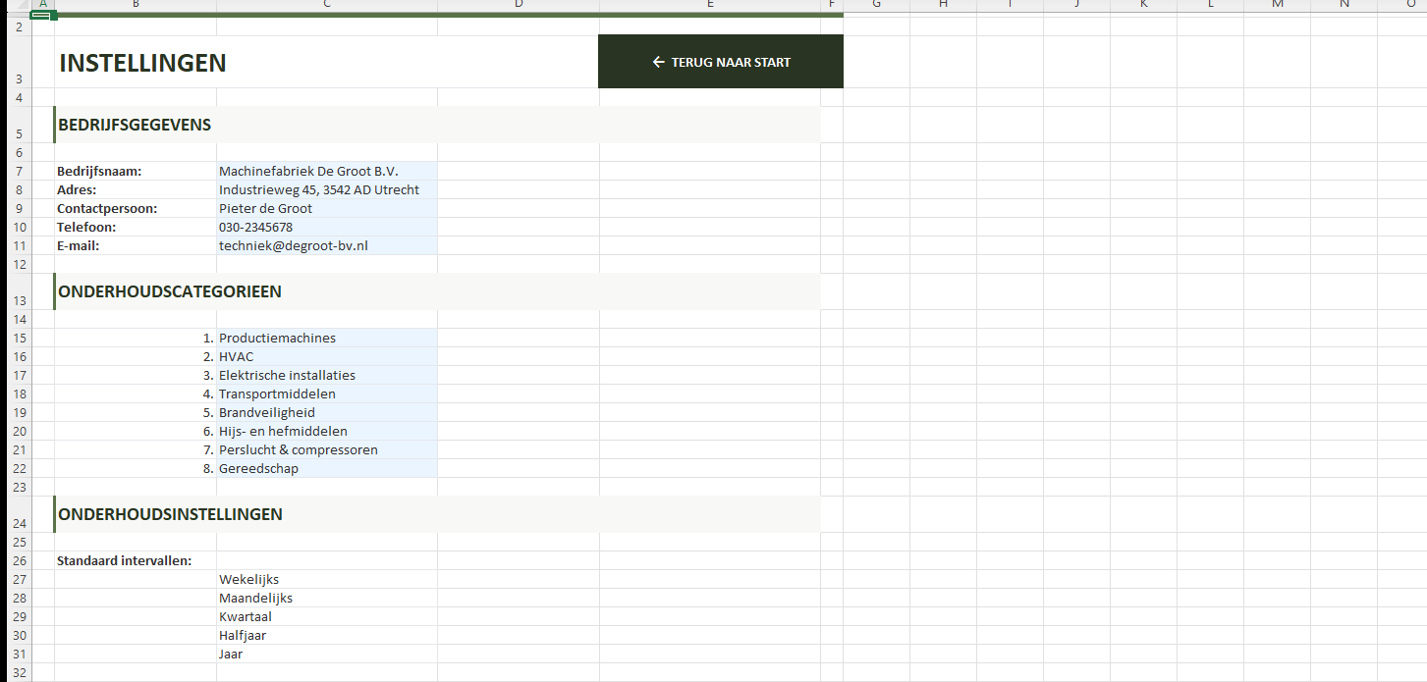Screen dimensions: 1427x682
Task: Select the cell containing Machinefabriek De Groot B.V.
Action: (307, 171)
